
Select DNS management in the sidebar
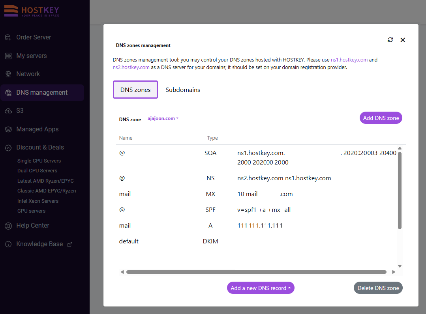pyautogui.click(x=42, y=93)
